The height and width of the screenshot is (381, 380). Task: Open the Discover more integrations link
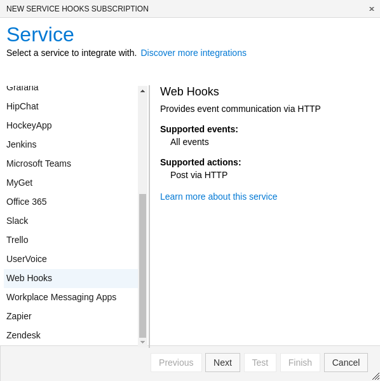point(194,53)
